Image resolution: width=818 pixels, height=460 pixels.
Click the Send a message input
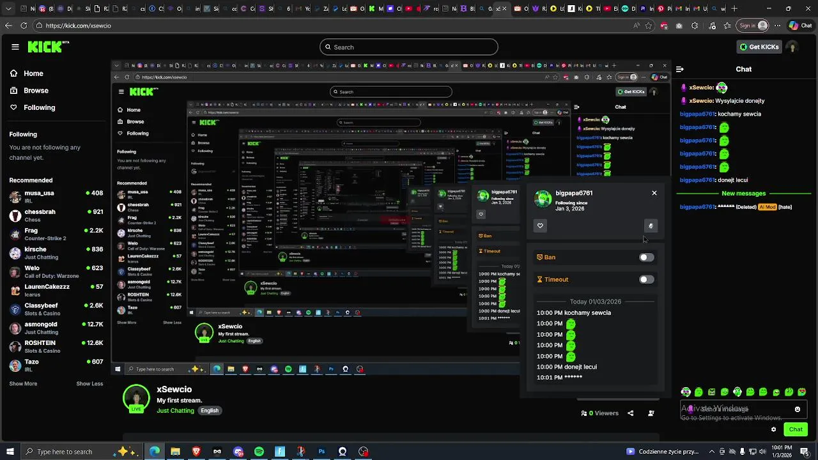(744, 409)
